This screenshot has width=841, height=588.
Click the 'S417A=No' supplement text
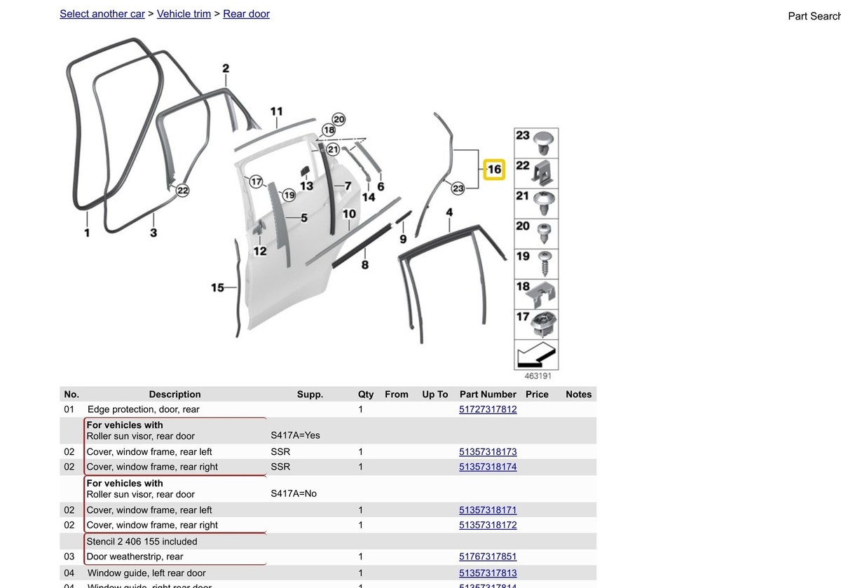coord(294,493)
